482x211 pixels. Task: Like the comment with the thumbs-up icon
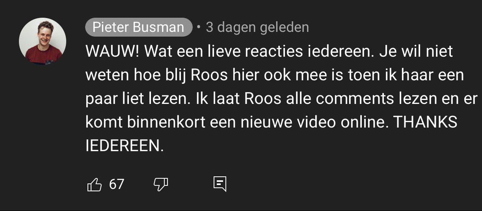[x=94, y=184]
